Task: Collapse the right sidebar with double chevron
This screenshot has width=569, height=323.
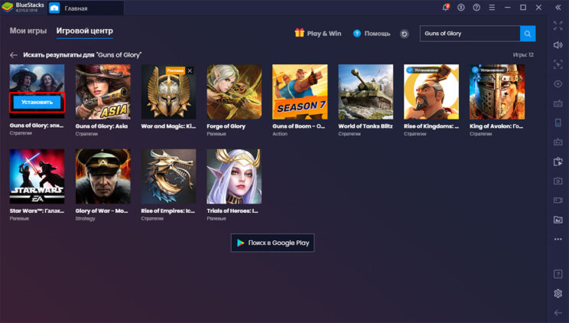Action: [x=558, y=8]
